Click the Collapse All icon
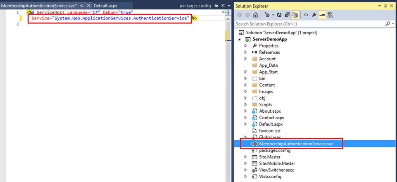This screenshot has width=397, height=182. click(x=288, y=15)
